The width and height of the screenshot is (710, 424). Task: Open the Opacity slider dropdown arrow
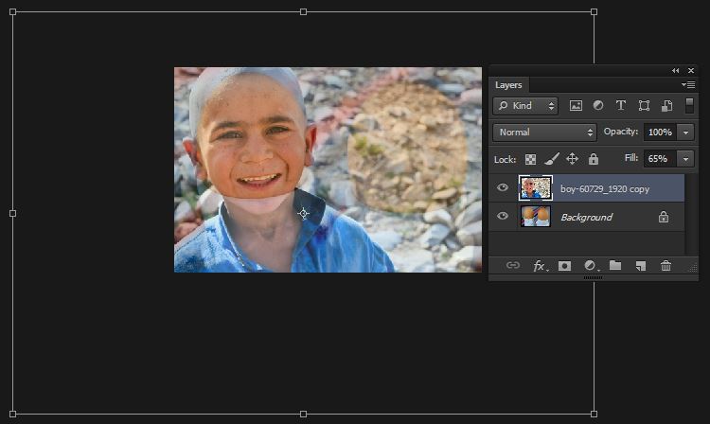pyautogui.click(x=685, y=132)
